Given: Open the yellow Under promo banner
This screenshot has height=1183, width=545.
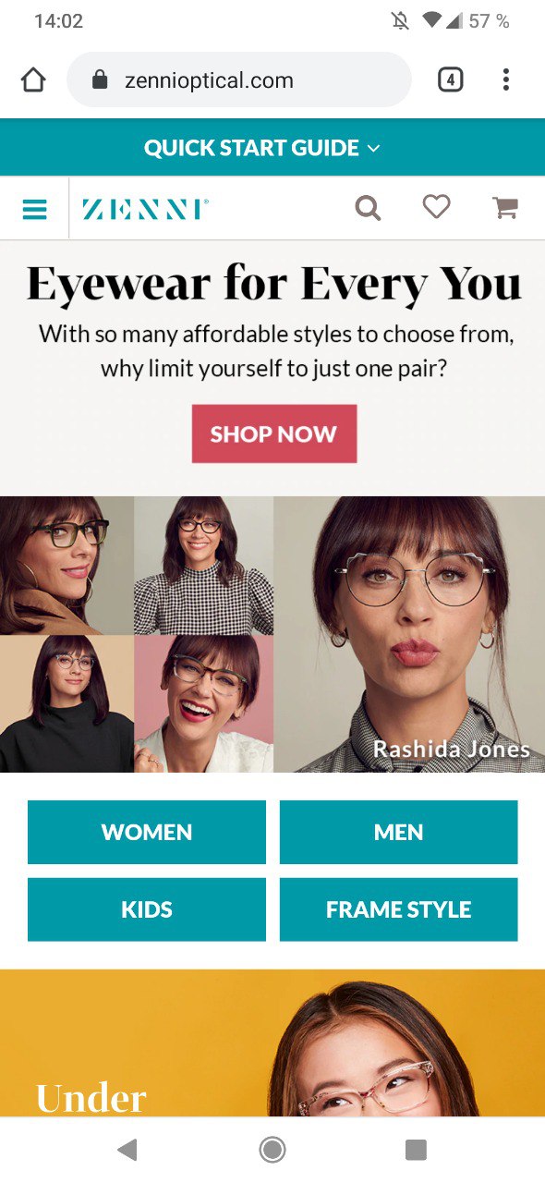Looking at the screenshot, I should tap(272, 1043).
